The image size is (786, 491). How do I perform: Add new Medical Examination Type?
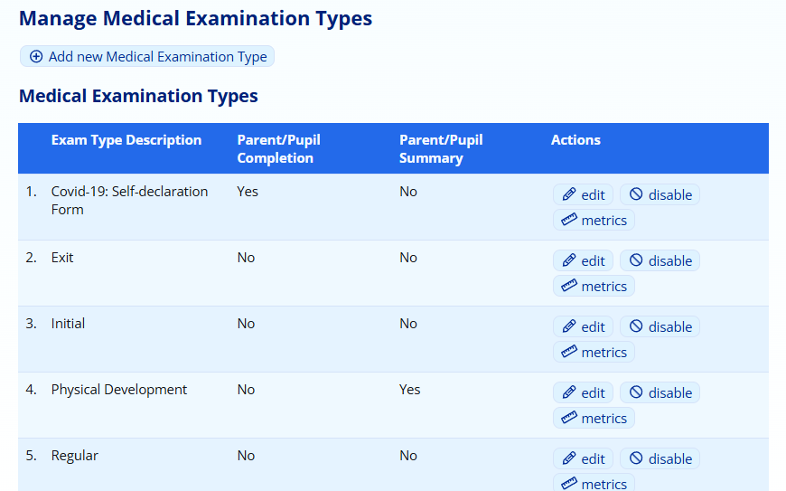coord(147,56)
